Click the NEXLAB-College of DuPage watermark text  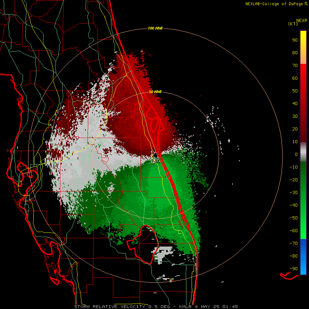[x=276, y=4]
